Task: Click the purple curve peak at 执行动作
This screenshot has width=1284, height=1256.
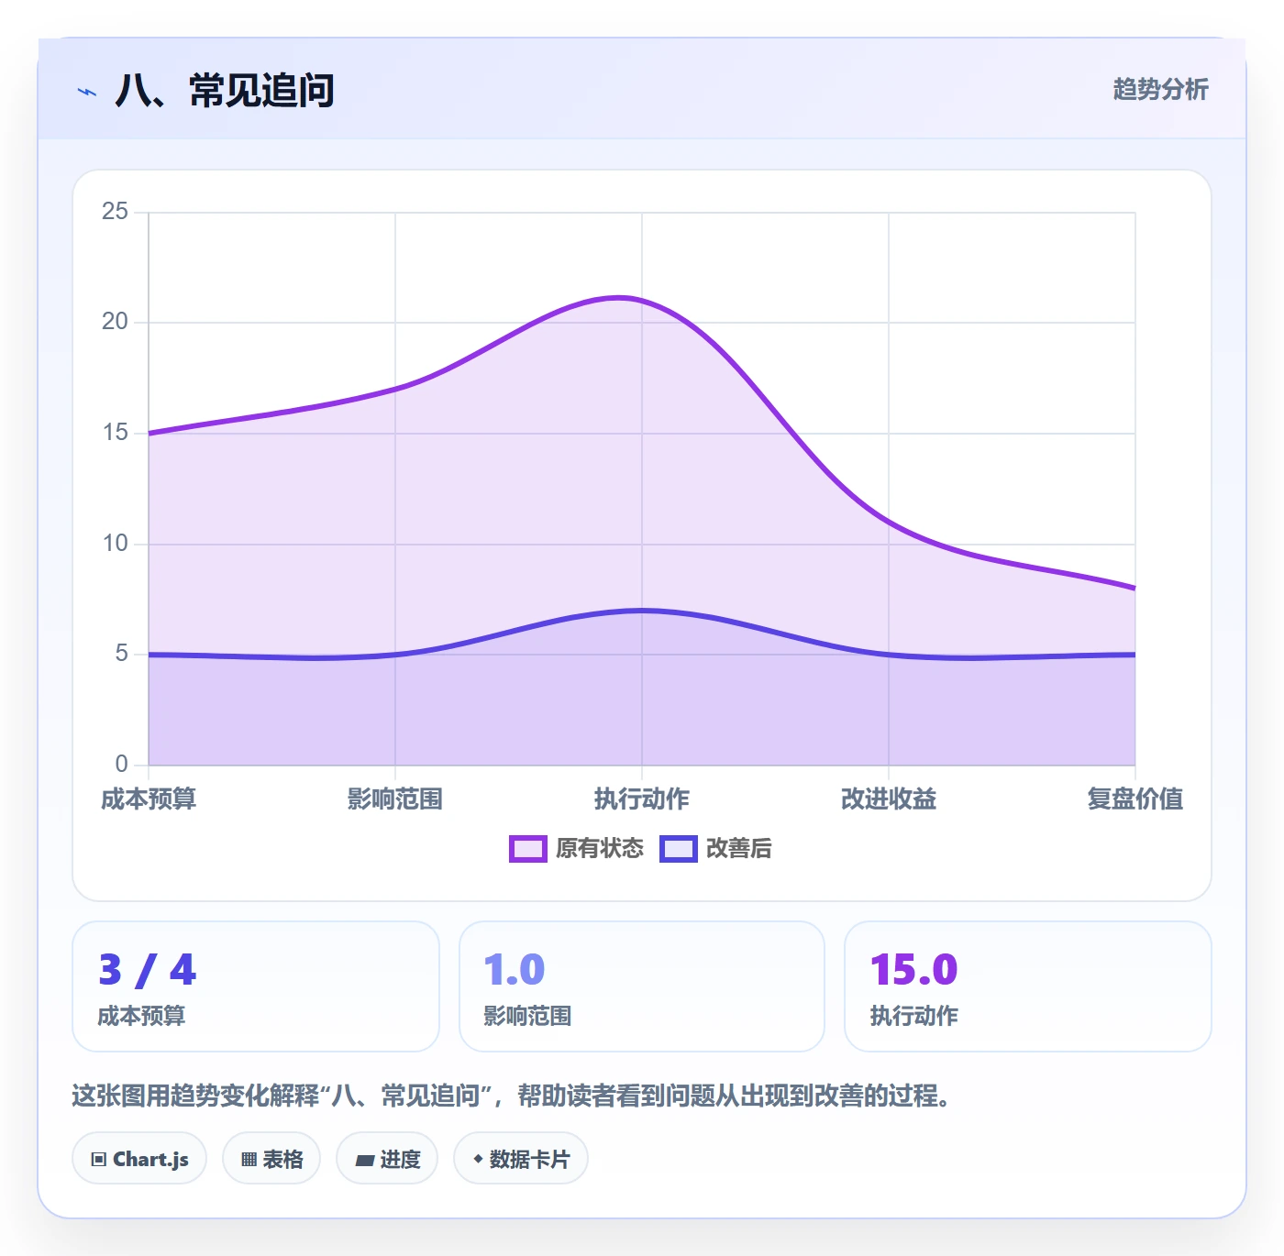Action: point(642,301)
